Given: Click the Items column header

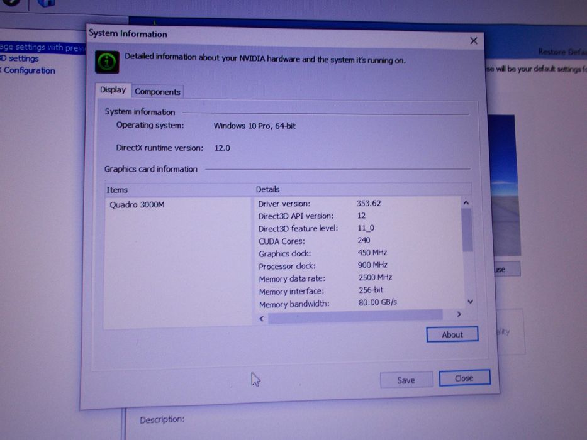Looking at the screenshot, I should (178, 190).
